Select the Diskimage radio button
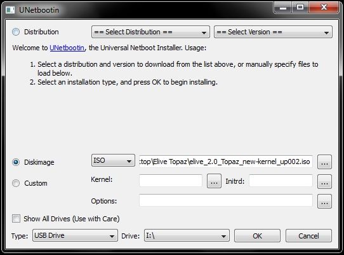This screenshot has width=344, height=255. [x=16, y=162]
